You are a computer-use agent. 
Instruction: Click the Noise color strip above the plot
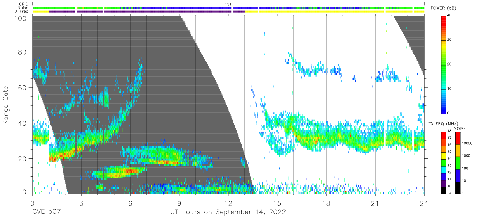point(228,8)
